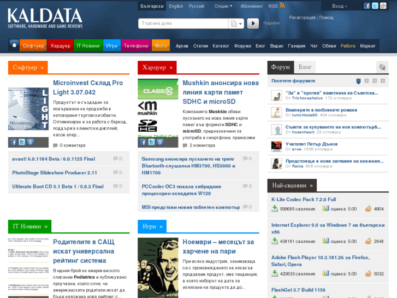This screenshot has width=397, height=298.
Task: Click comment icon under Microinvest article
Action: 55,145
